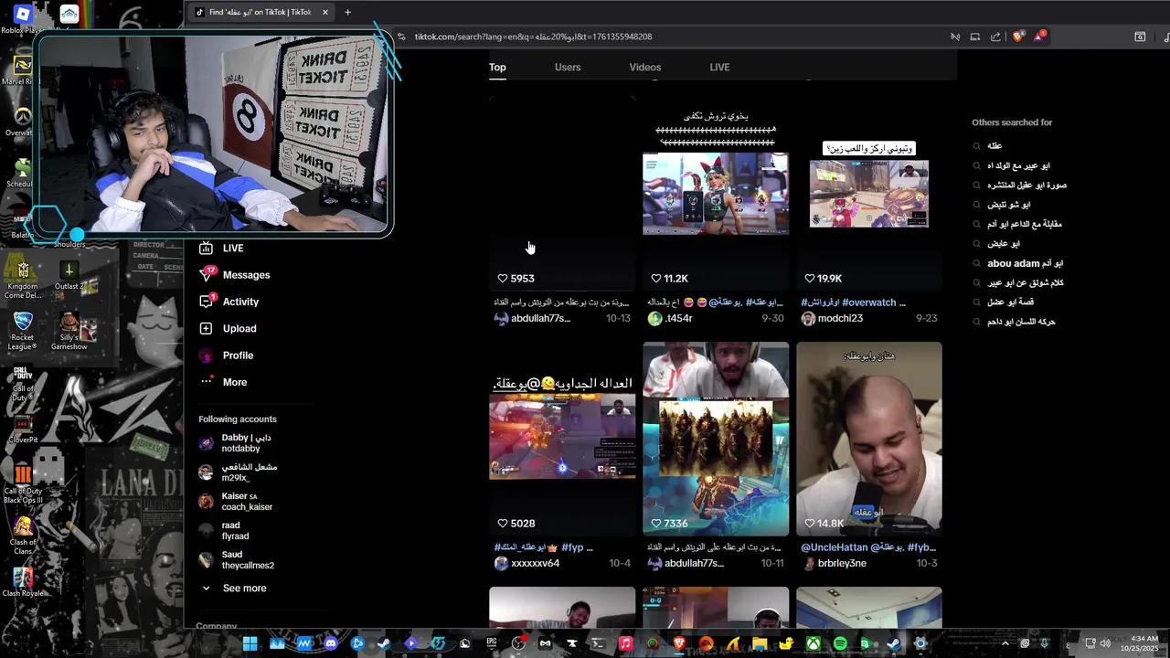Open m29lx_ following account
1170x658 pixels.
pos(238,472)
